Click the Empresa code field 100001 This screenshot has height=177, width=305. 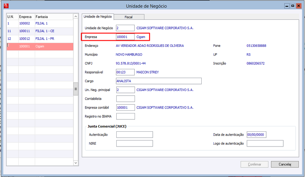(x=125, y=37)
